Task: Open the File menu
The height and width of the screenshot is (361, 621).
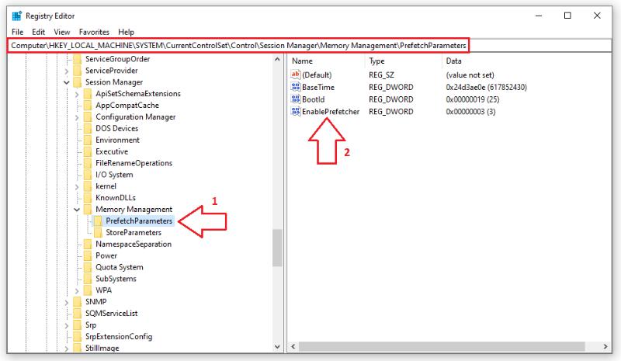Action: [17, 32]
